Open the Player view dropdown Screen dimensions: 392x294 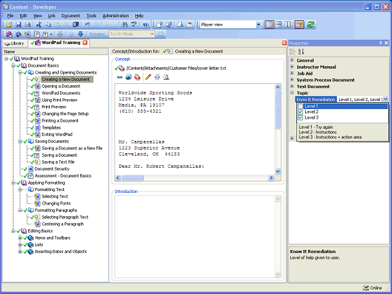257,24
